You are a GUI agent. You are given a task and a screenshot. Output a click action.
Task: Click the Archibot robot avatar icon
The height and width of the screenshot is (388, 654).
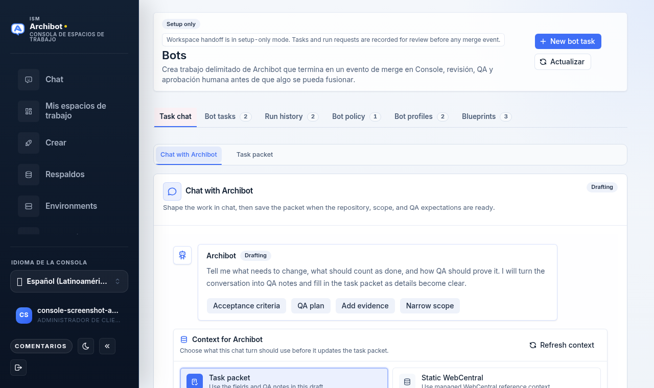point(182,255)
